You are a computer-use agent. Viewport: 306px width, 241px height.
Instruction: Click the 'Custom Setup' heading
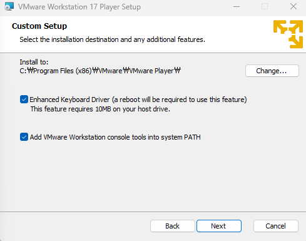tap(39, 26)
